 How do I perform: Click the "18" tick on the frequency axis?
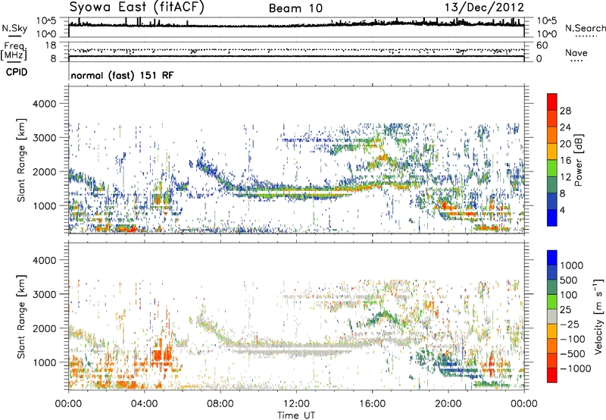pos(51,45)
